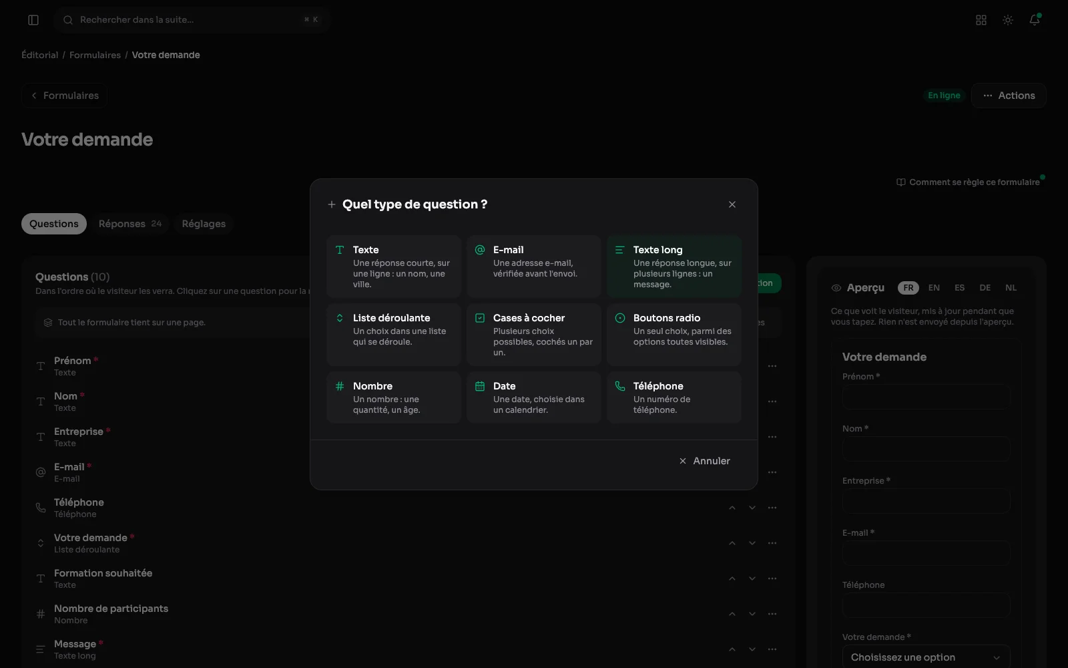Close the question type dialog

pyautogui.click(x=732, y=204)
